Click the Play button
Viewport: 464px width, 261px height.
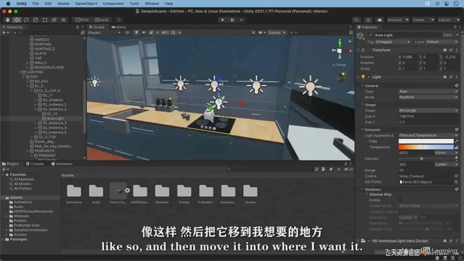(222, 20)
